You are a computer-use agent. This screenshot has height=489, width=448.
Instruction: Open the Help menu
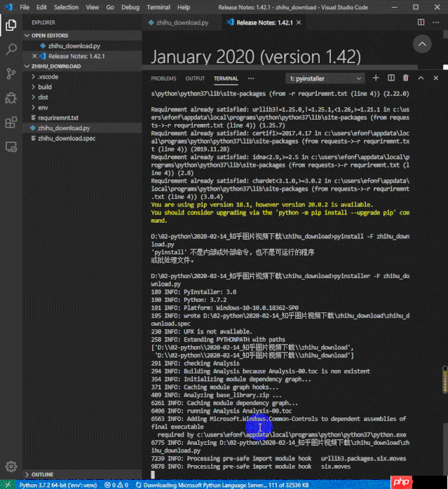click(x=184, y=7)
